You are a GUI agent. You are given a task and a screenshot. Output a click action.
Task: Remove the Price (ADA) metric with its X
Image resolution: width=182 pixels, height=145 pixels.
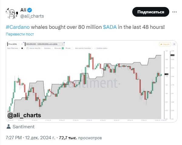(22, 44)
